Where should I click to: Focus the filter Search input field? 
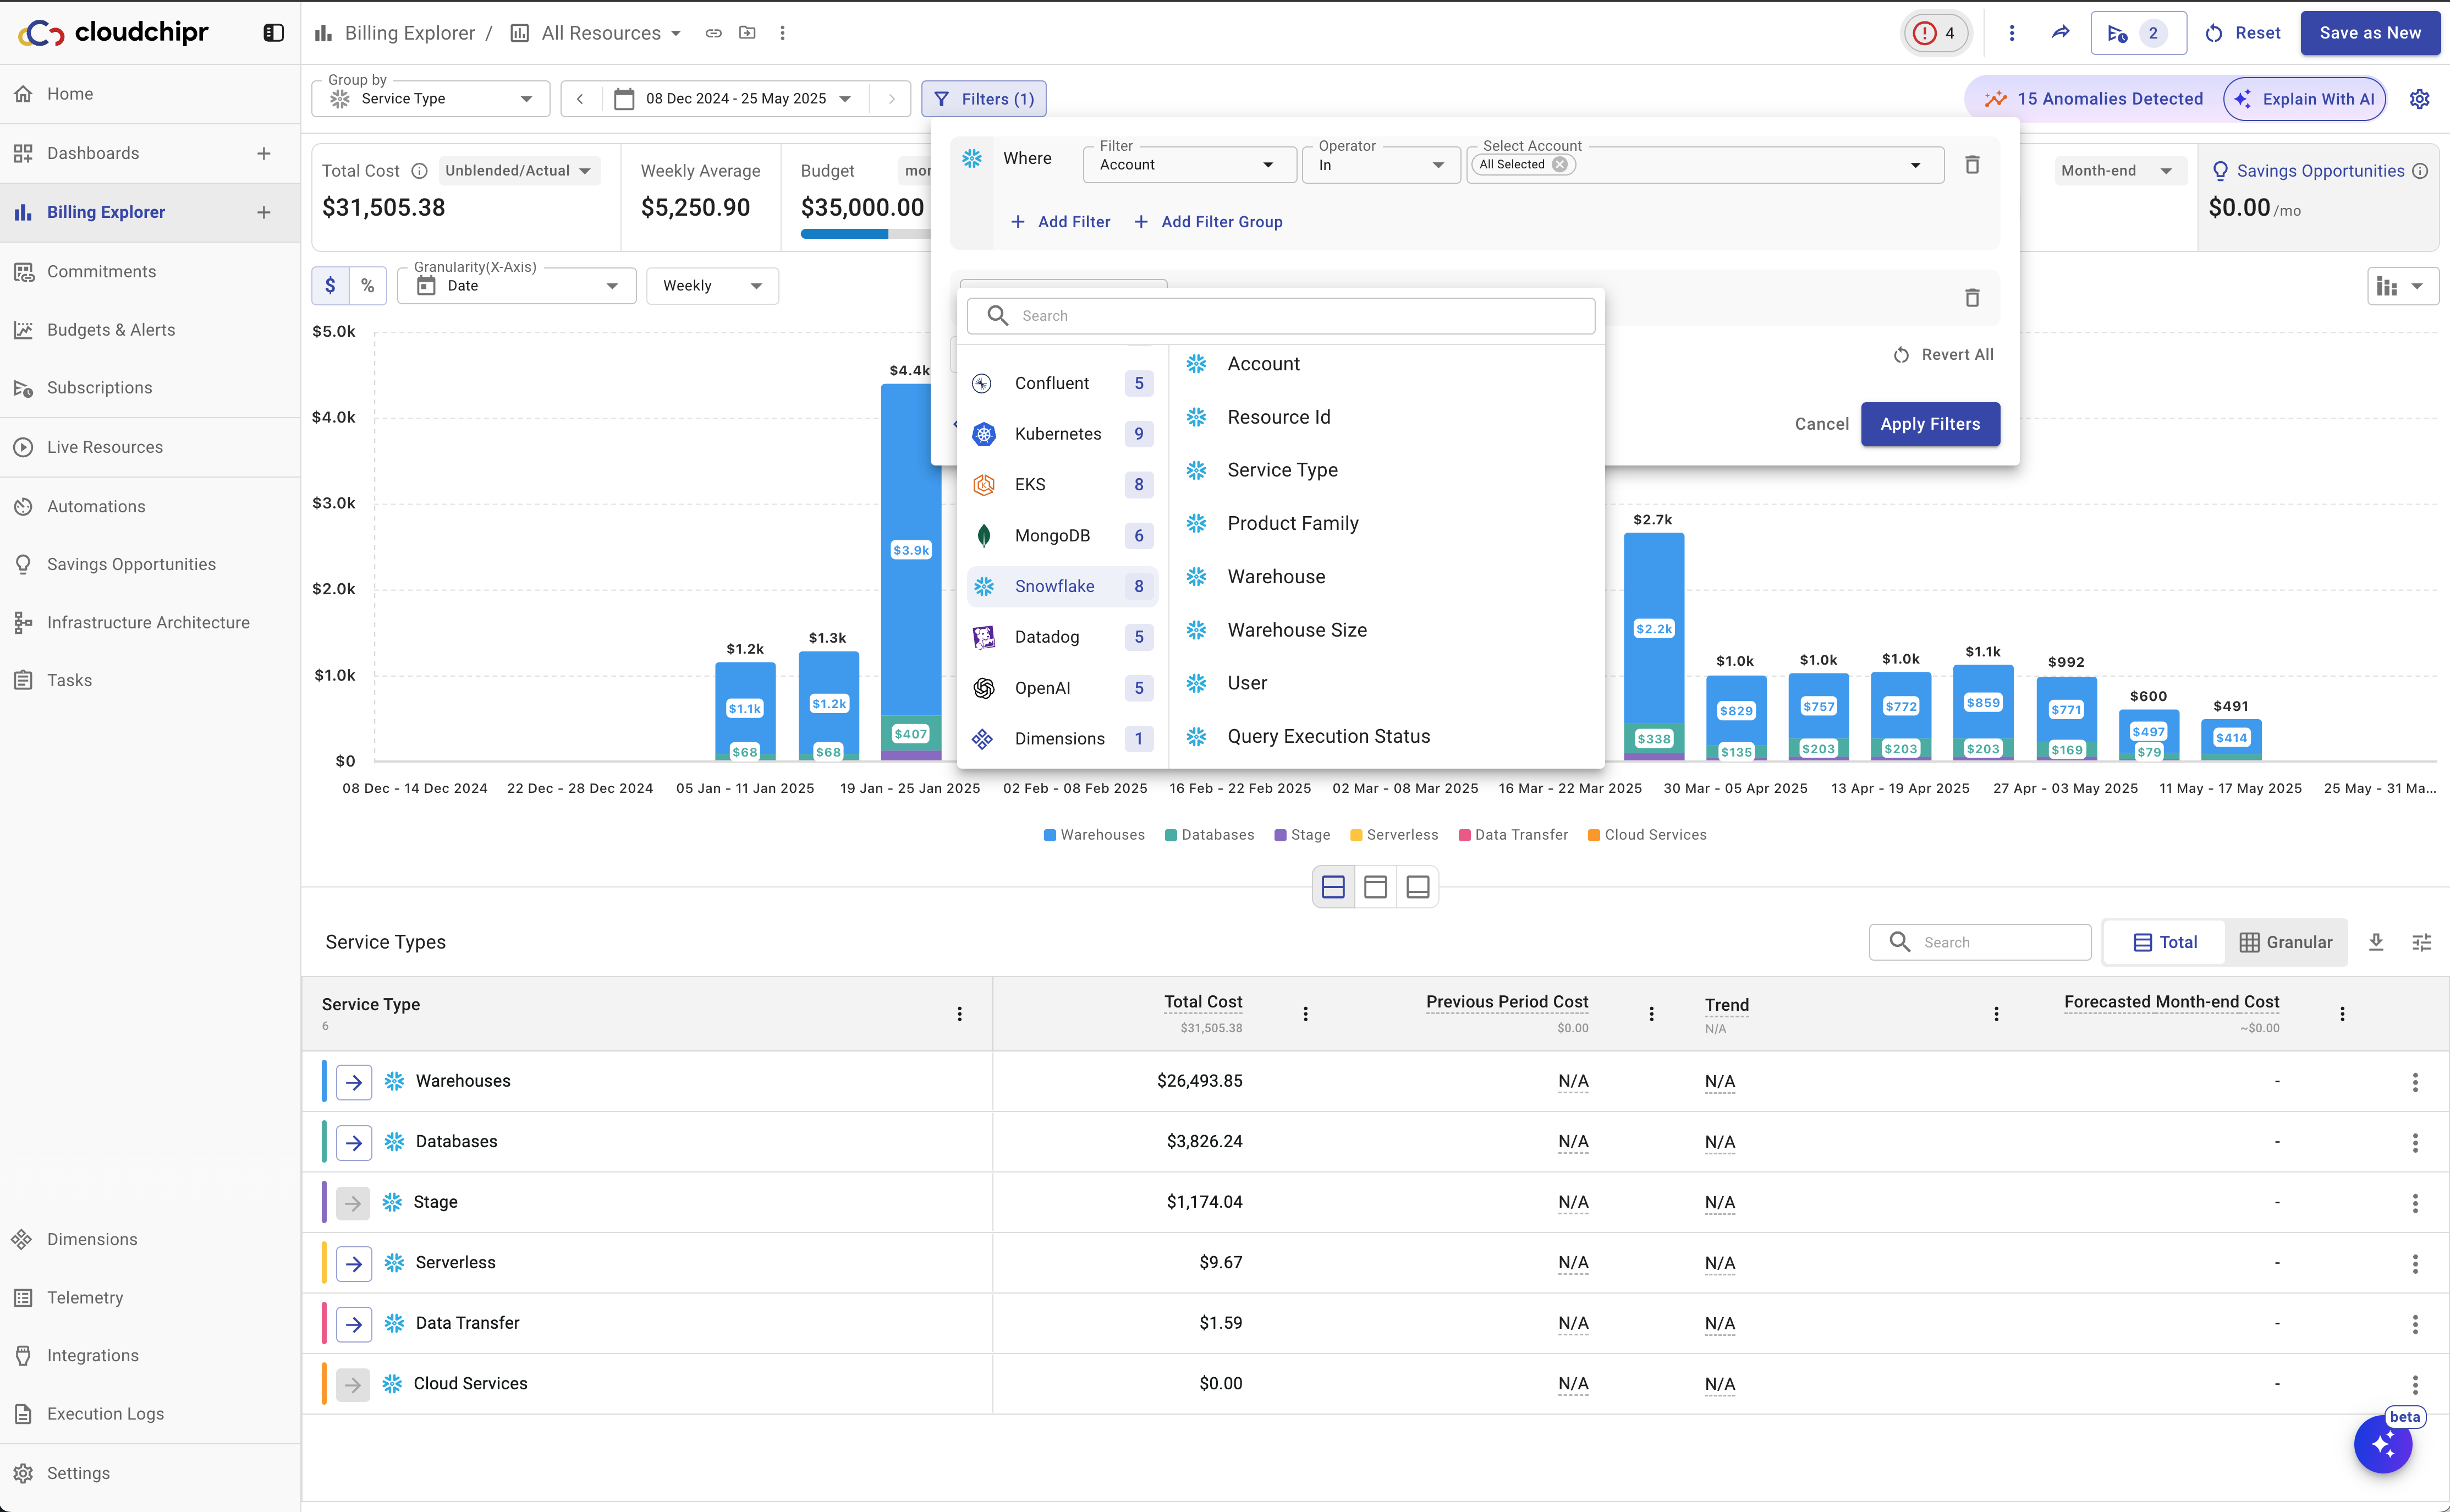click(x=1299, y=316)
